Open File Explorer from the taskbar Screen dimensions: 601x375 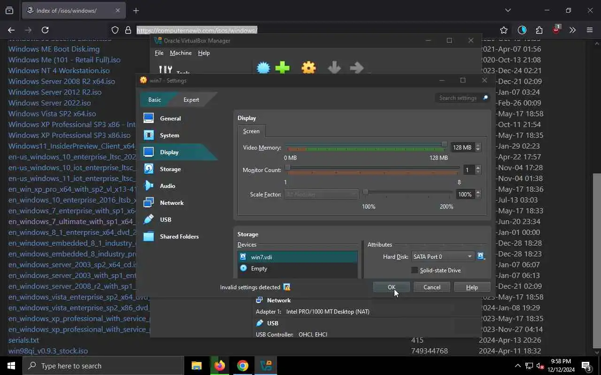[x=196, y=366]
